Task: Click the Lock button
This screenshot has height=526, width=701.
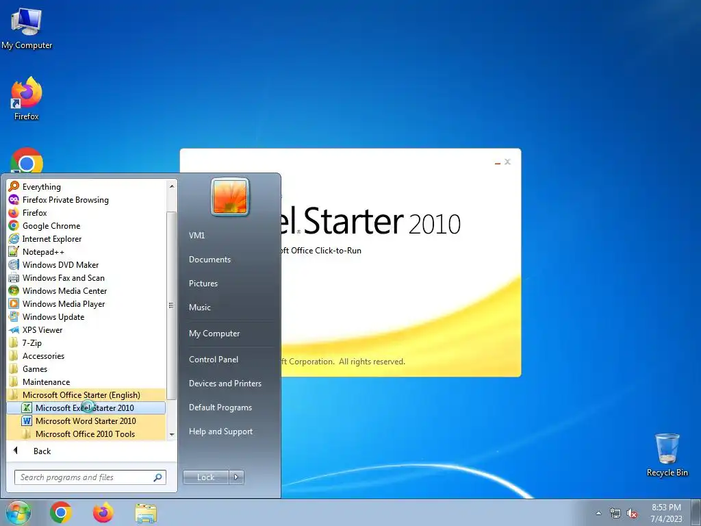Action: tap(205, 477)
